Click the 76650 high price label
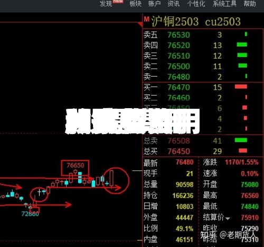The height and width of the screenshot is (247, 264). (76, 165)
